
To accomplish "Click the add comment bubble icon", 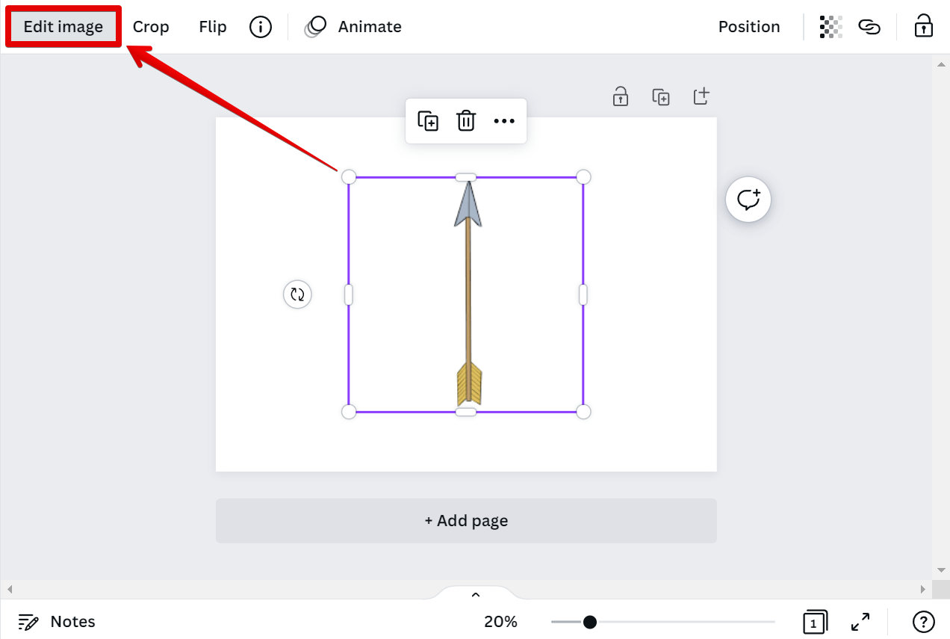I will click(x=748, y=200).
